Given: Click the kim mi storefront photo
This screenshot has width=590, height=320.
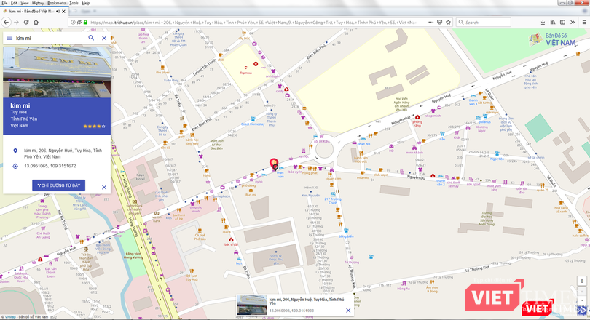Looking at the screenshot, I should click(57, 72).
